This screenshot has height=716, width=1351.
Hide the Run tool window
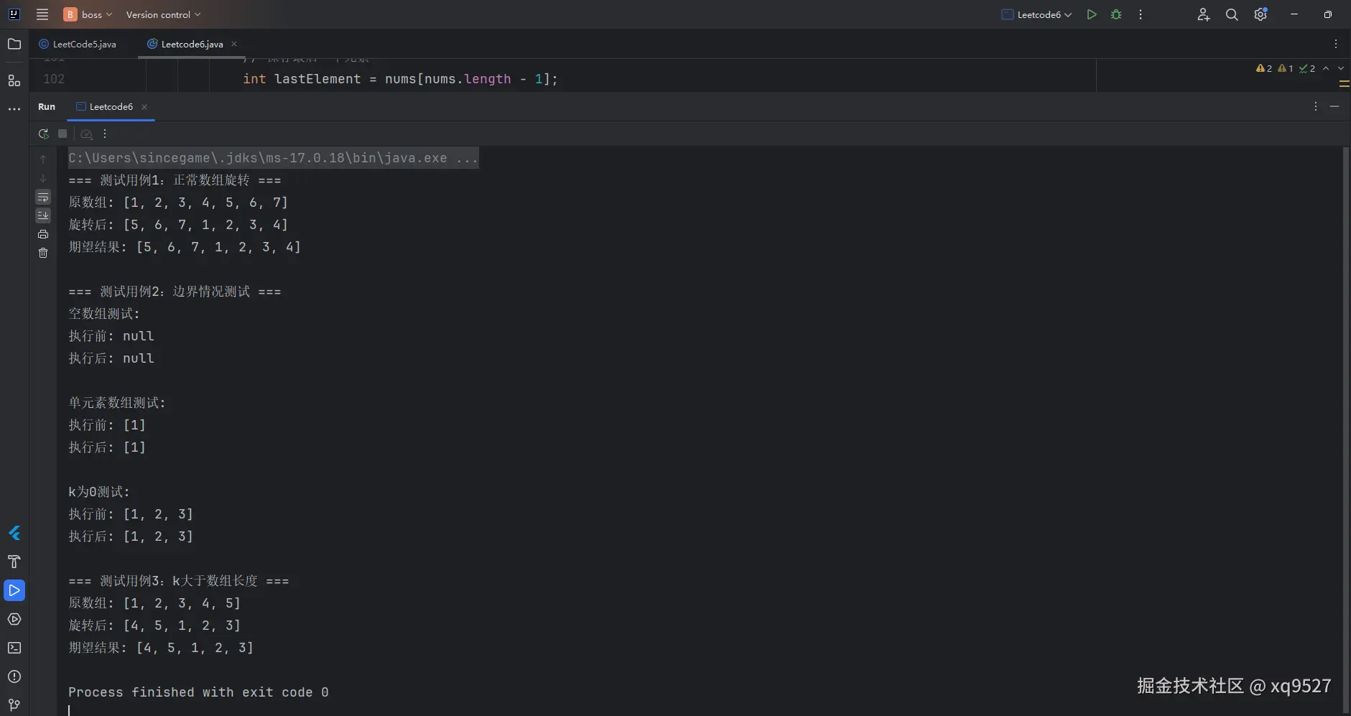click(x=1334, y=106)
